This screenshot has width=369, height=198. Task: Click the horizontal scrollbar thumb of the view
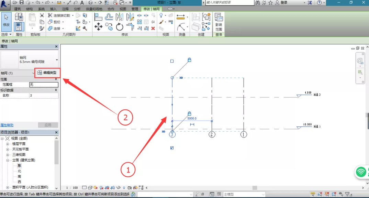click(x=255, y=188)
